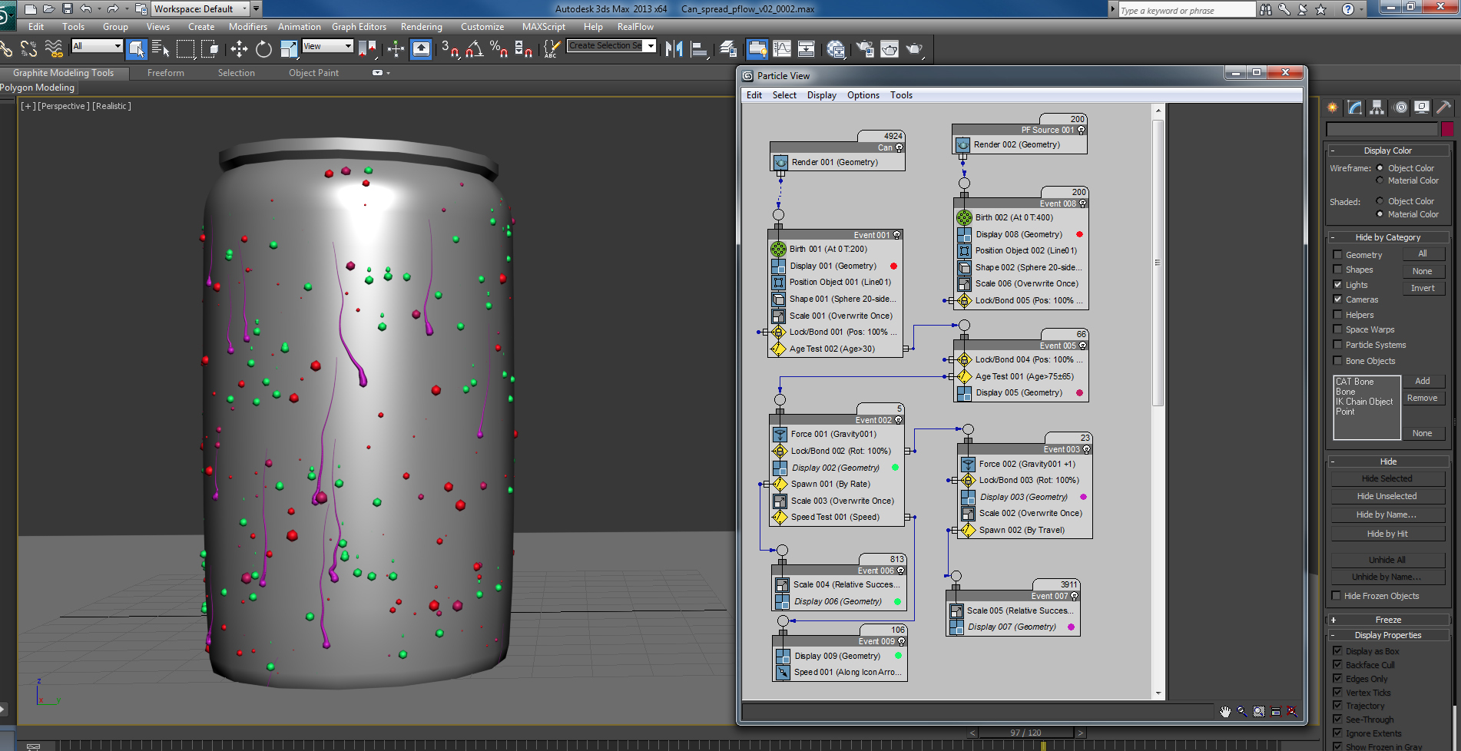Open Particle View Options menu
1461x751 pixels.
pyautogui.click(x=863, y=95)
